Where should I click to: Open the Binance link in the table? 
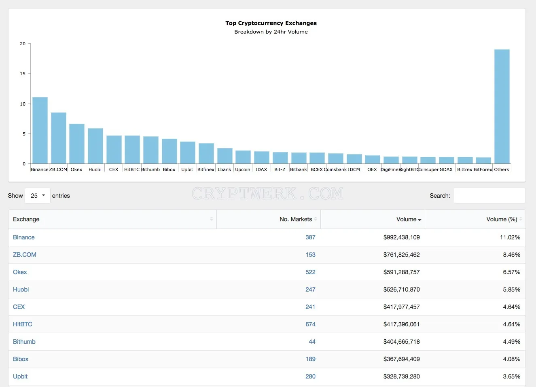24,237
